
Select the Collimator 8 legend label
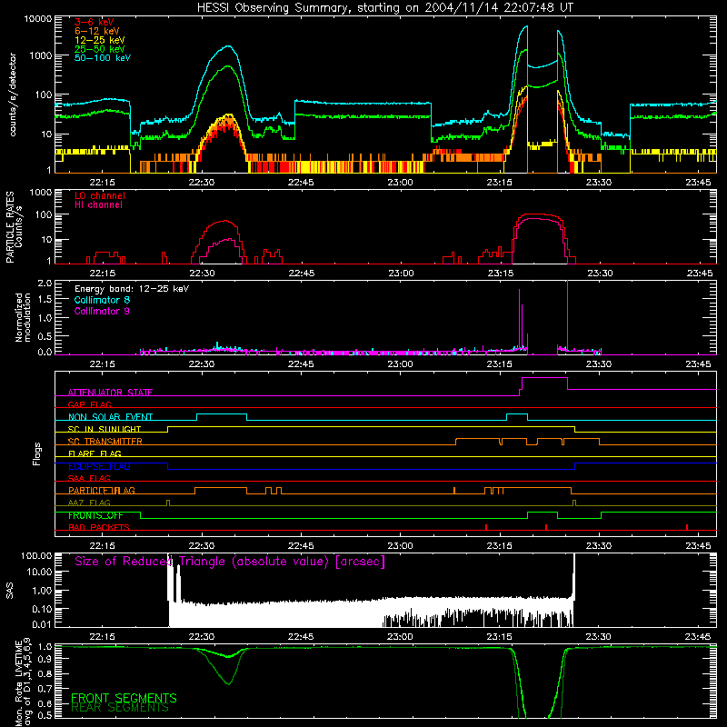[102, 300]
